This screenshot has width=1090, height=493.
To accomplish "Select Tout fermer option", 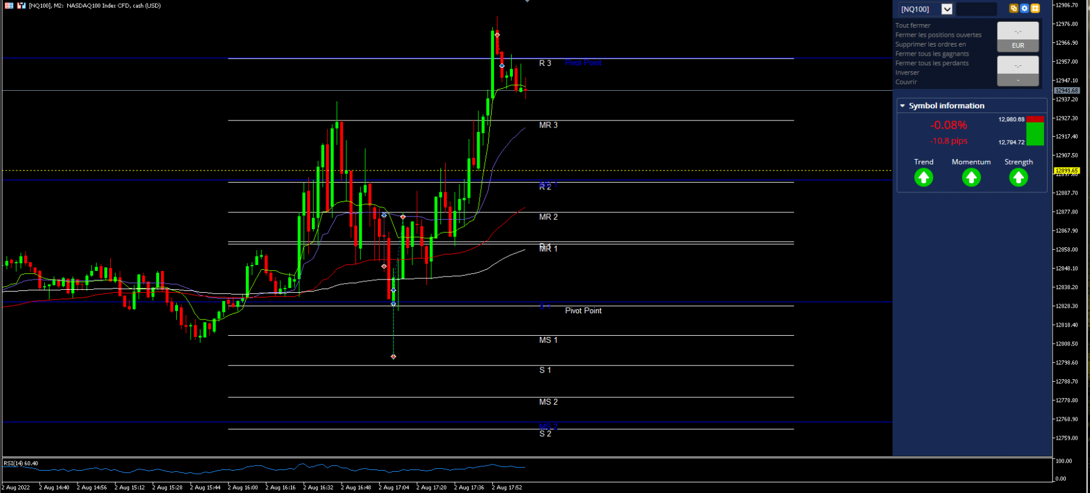I will [x=913, y=25].
